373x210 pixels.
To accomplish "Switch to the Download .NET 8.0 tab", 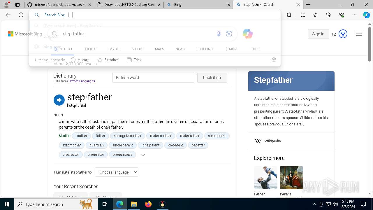I will [x=129, y=5].
